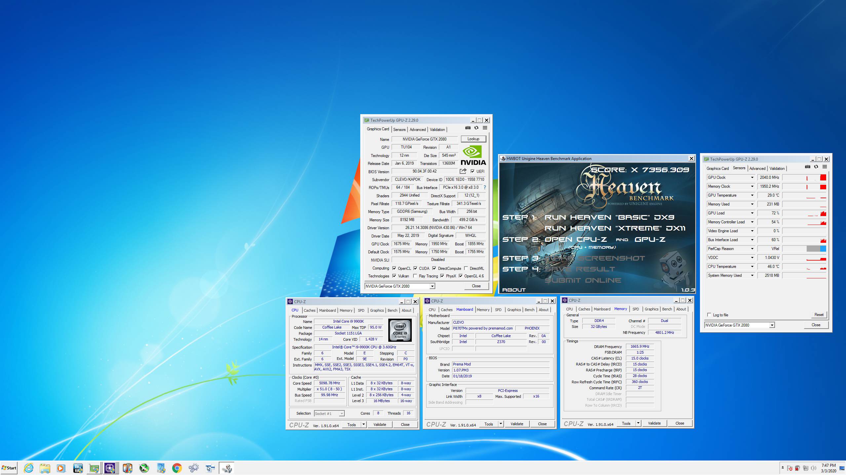Click the NVIDIA logo in GPU-Z
The width and height of the screenshot is (846, 475).
tap(473, 155)
